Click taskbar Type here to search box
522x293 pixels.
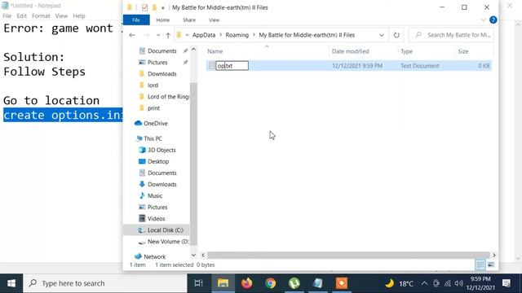click(x=105, y=283)
